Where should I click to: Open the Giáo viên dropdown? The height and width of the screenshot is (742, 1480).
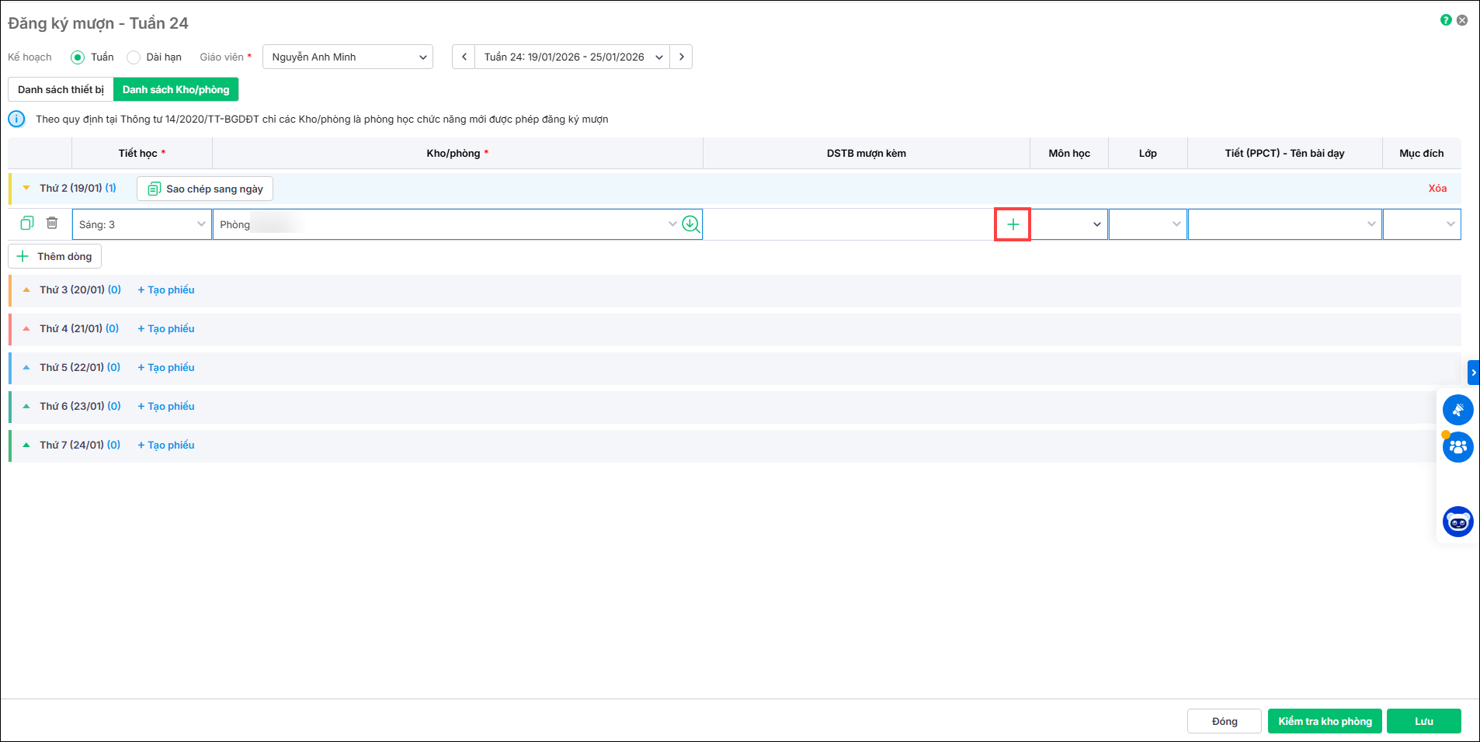pos(348,57)
